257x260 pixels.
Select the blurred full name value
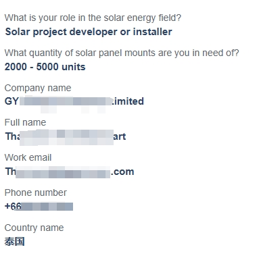tap(66, 136)
